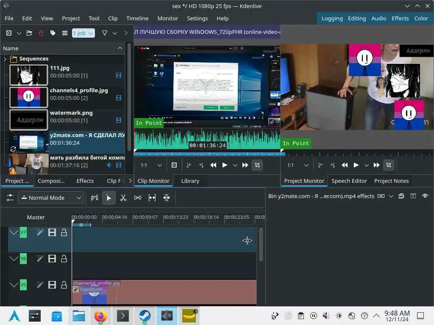Toggle edit mode in Project Monitor
The width and height of the screenshot is (434, 325).
[x=389, y=165]
